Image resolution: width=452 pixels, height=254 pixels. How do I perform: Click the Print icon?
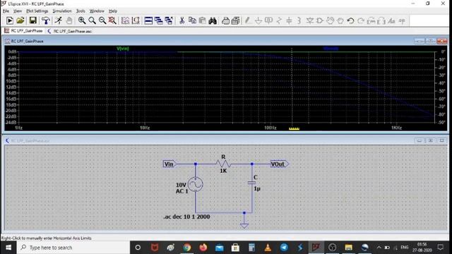[x=226, y=20]
